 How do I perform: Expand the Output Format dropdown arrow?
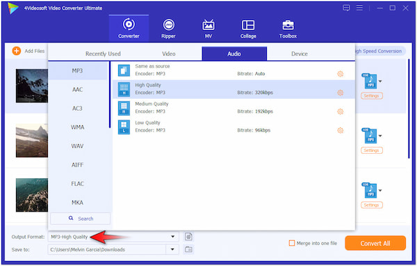click(x=172, y=237)
